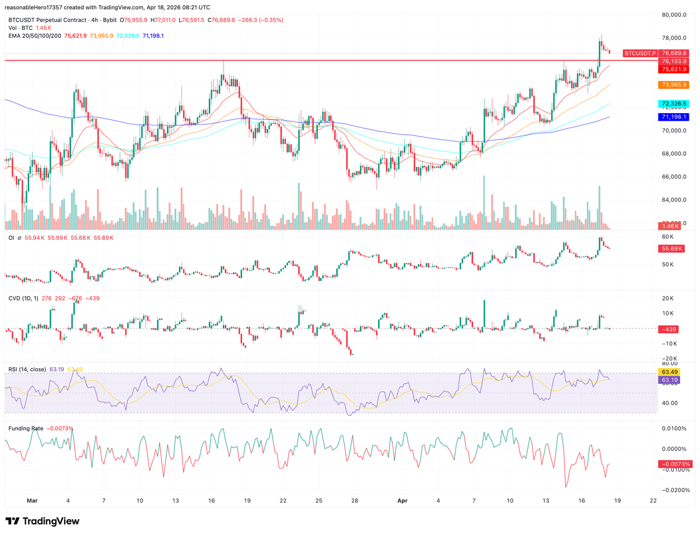
Task: Click the 80,000.0 price axis label
Action: pyautogui.click(x=674, y=15)
